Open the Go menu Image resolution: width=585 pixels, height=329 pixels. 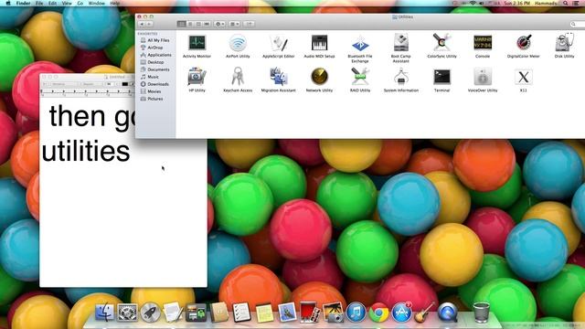pyautogui.click(x=80, y=3)
